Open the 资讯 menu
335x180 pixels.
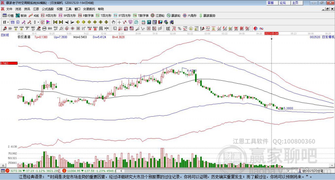(x=27, y=9)
